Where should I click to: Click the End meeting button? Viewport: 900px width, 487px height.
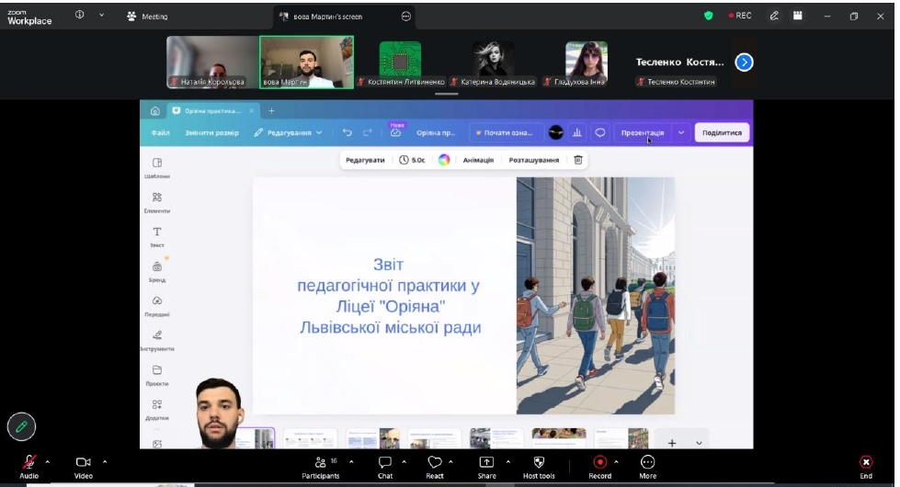pos(866,467)
